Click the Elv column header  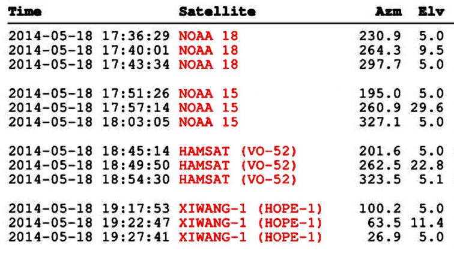coord(431,12)
